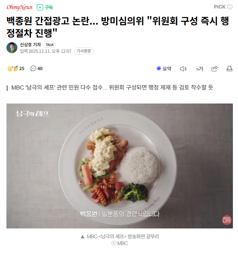Screen dimensions: 238x254
Task: Open the PiCK info icon
Action: point(230,7)
